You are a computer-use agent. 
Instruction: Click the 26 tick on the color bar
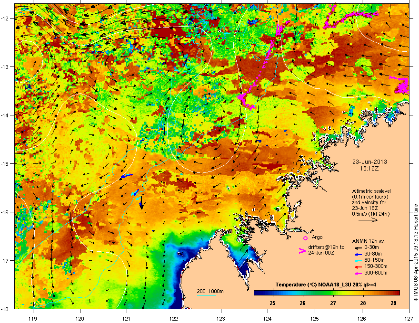(302, 303)
